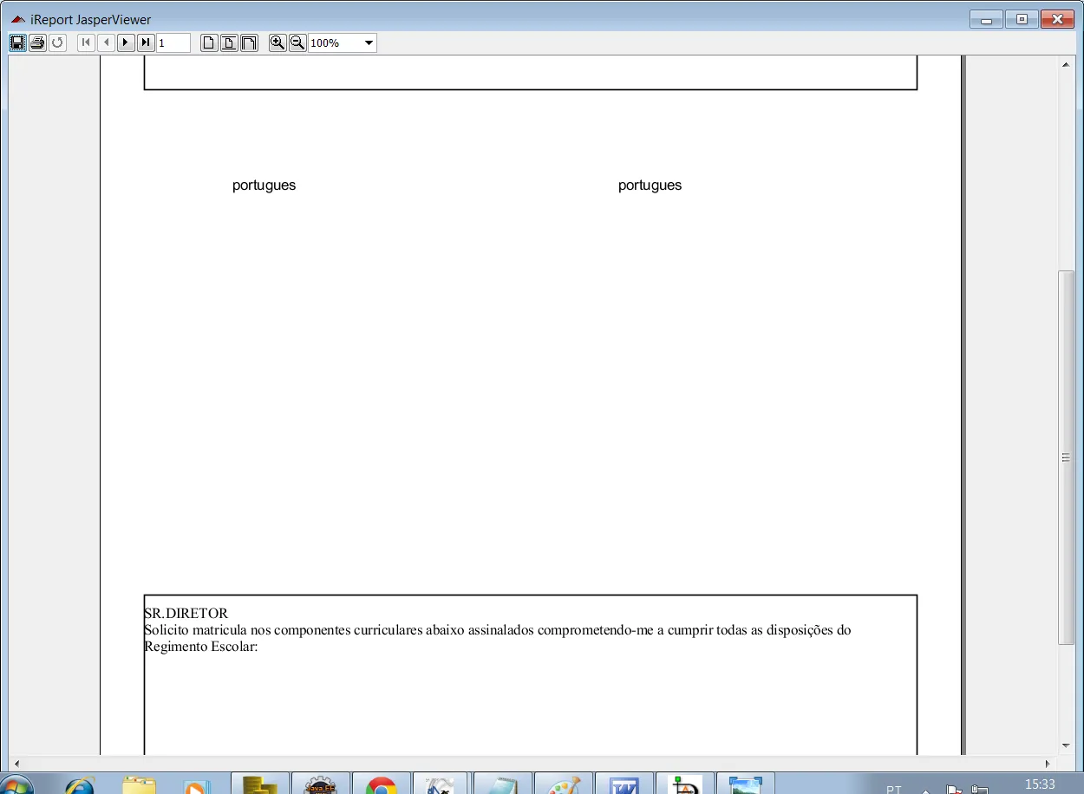
Task: Click the 'Solicito matricula nos componentes' sentence
Action: tap(498, 630)
